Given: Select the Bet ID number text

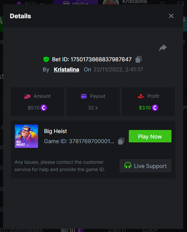Looking at the screenshot, I should (x=101, y=59).
